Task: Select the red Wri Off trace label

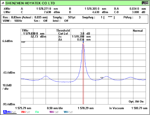Action: [x=25, y=112]
